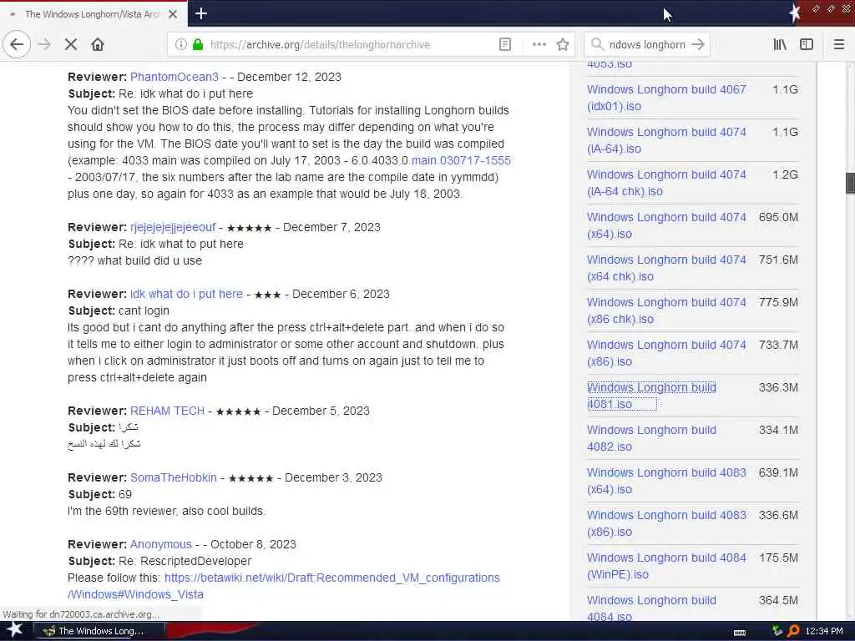The width and height of the screenshot is (855, 641).
Task: Open the Firefox hamburger menu
Action: tap(838, 44)
